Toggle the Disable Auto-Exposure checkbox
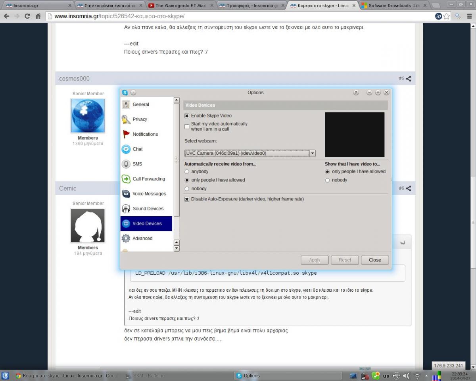 coord(187,199)
